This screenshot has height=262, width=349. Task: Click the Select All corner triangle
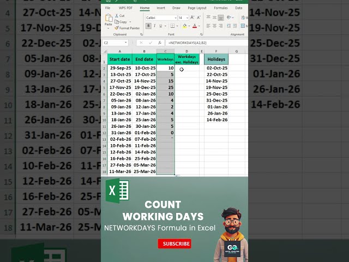[105, 51]
